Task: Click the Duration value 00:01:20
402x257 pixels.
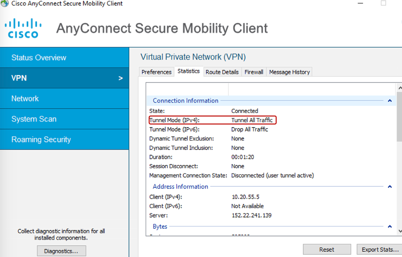Action: [x=242, y=157]
